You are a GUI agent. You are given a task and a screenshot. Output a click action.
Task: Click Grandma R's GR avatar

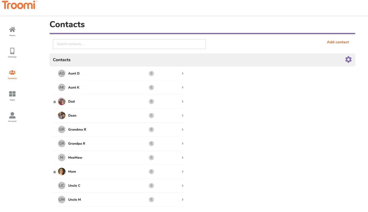click(x=62, y=129)
